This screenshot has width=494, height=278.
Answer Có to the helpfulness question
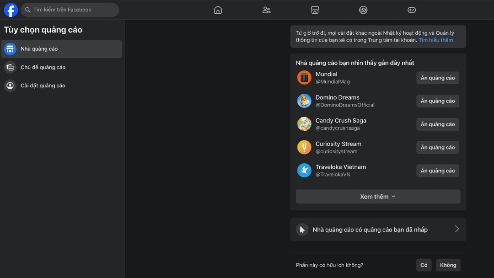point(424,265)
